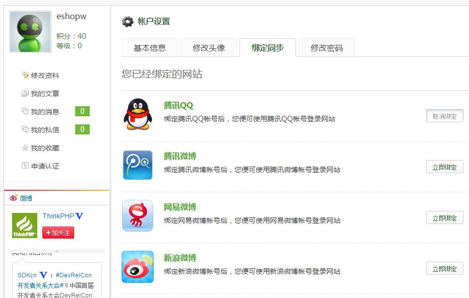
Task: Click the NetEase Weibo red icon
Action: [138, 215]
